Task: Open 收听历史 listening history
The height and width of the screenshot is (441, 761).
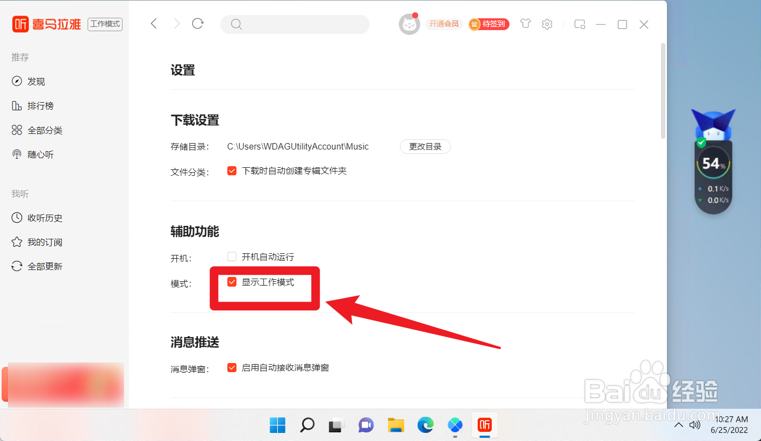Action: tap(43, 218)
